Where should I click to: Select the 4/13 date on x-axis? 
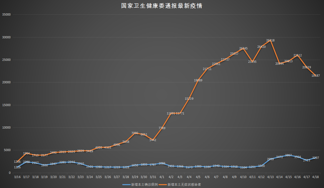270,177
